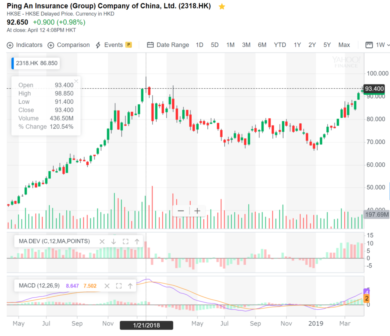Click the 197.69M volume tag
The image size is (390, 336).
377,214
